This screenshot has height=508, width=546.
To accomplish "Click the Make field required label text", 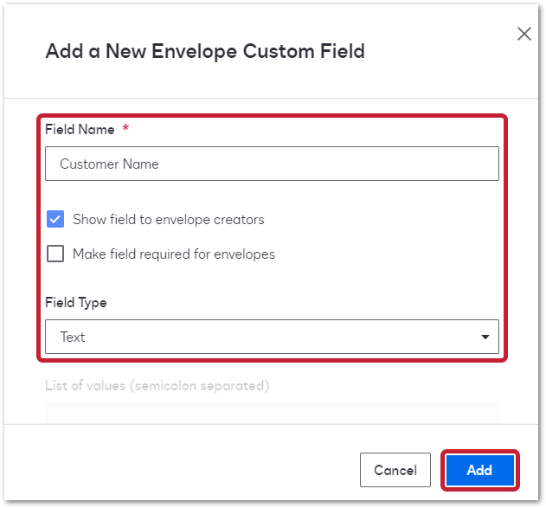I will pyautogui.click(x=174, y=254).
